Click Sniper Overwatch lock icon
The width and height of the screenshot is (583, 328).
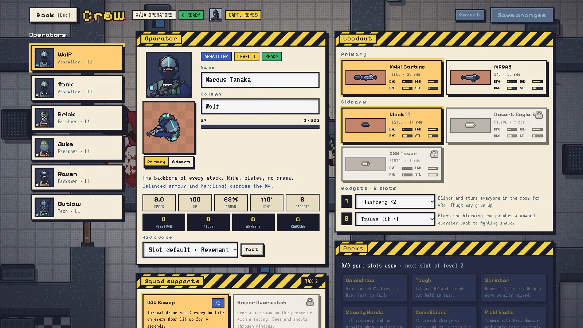click(310, 302)
